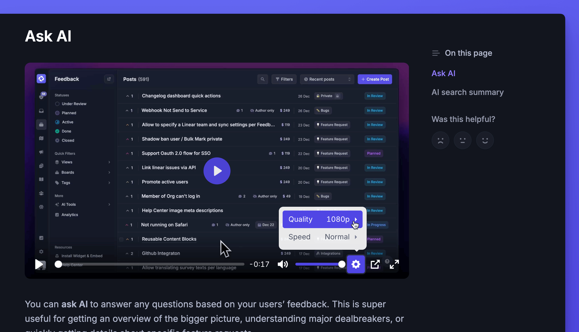Screen dimensions: 579x332
Task: Open the Filters button
Action: (284, 79)
